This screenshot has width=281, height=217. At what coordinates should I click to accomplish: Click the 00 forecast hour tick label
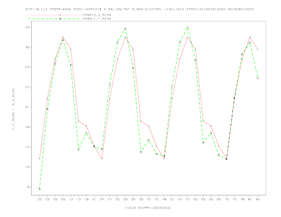pyautogui.click(x=40, y=199)
